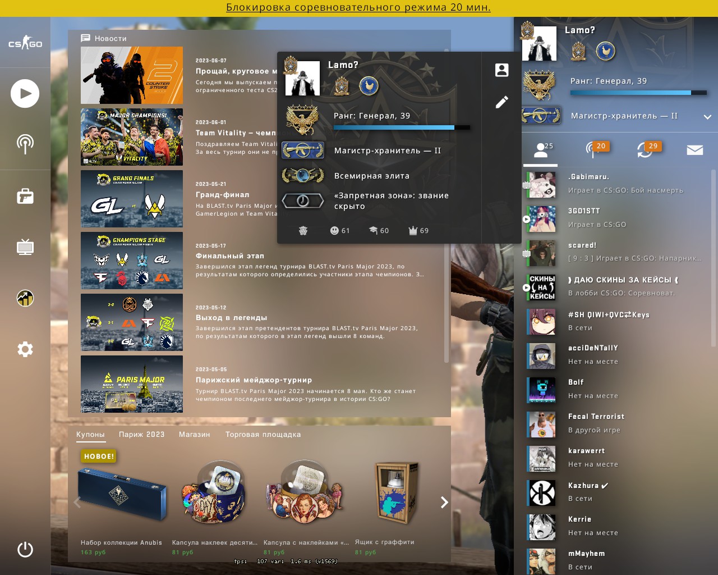This screenshot has width=718, height=575.
Task: Click the Lamo? avatar in the popup card
Action: click(x=302, y=78)
